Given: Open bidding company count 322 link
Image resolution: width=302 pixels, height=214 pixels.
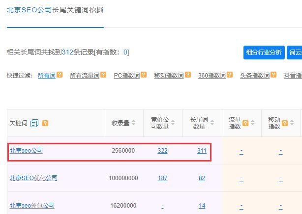Looking at the screenshot, I should click(x=162, y=151).
